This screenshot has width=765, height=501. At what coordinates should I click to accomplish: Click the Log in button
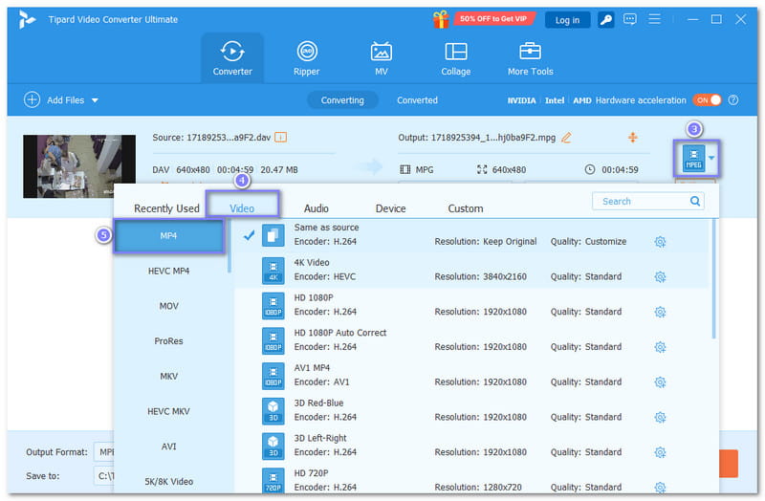(x=567, y=20)
